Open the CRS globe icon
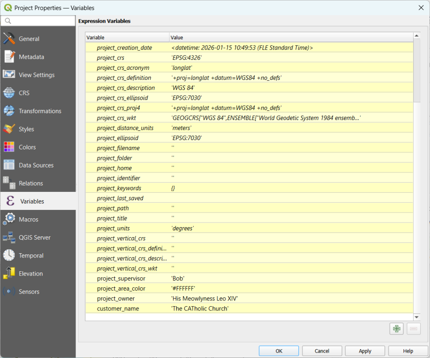This screenshot has height=358, width=430. (x=9, y=93)
